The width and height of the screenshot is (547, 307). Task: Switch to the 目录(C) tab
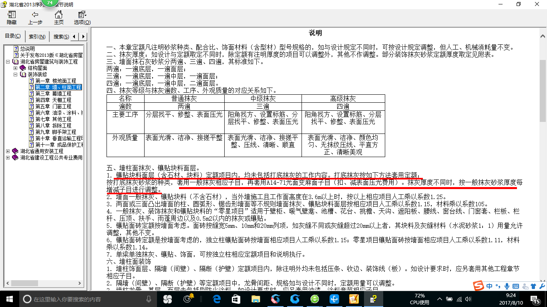13,36
